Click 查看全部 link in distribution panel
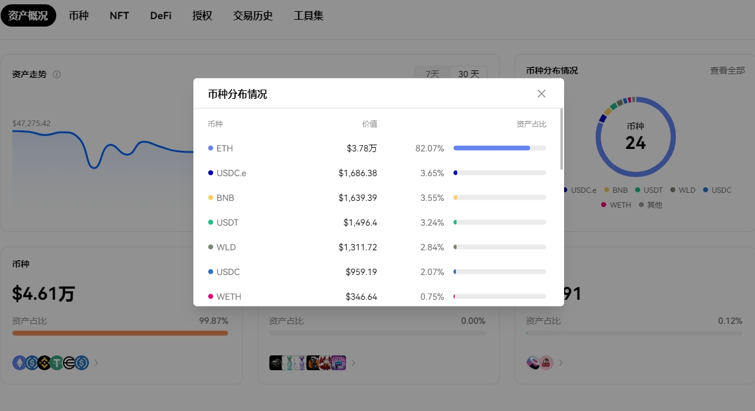Image resolution: width=755 pixels, height=411 pixels. click(x=727, y=70)
